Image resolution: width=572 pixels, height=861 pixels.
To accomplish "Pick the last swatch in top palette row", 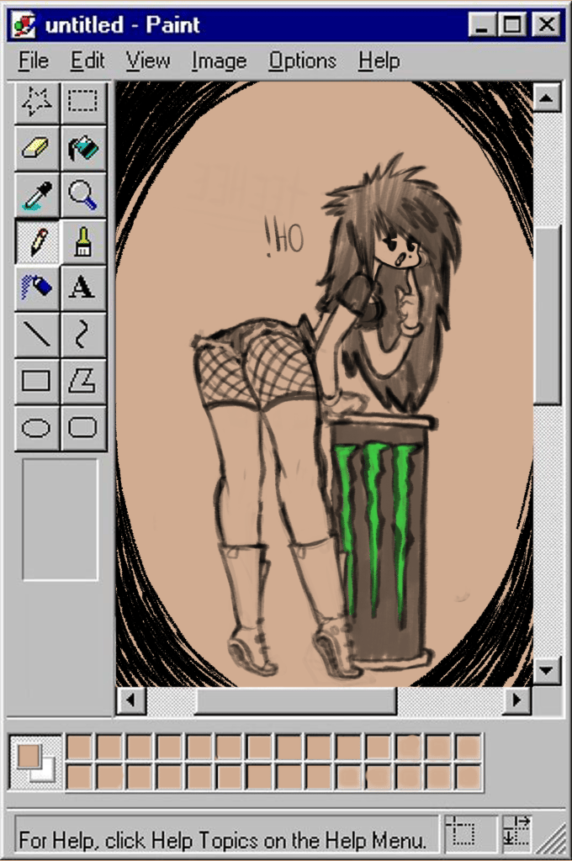I will coord(469,747).
